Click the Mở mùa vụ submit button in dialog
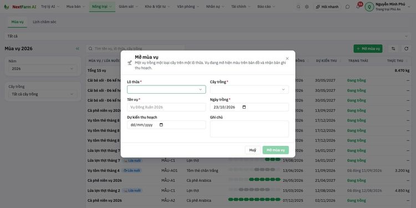Screen dimensions: 416x208 276,150
